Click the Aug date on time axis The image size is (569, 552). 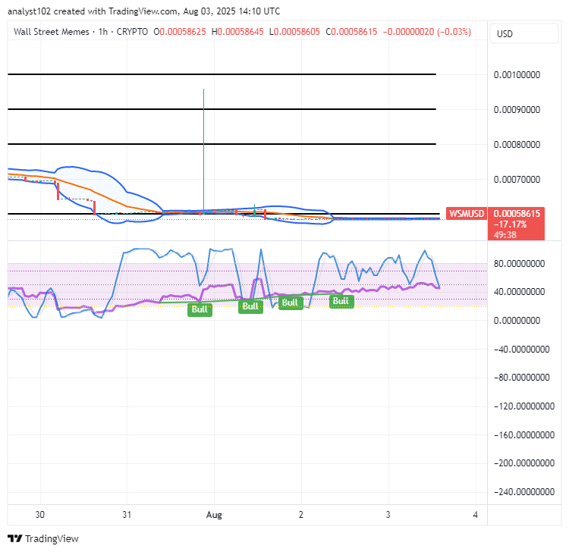(214, 515)
